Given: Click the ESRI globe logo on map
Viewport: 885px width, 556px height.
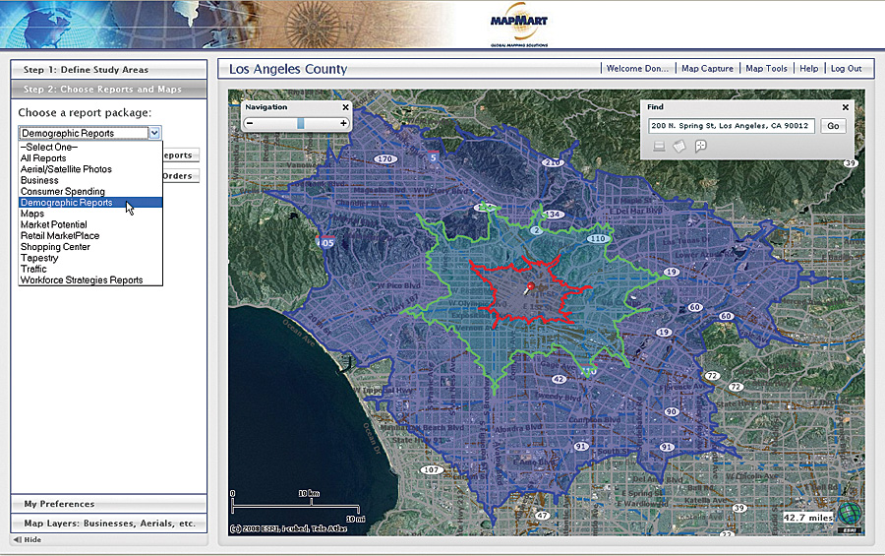Looking at the screenshot, I should (x=849, y=516).
